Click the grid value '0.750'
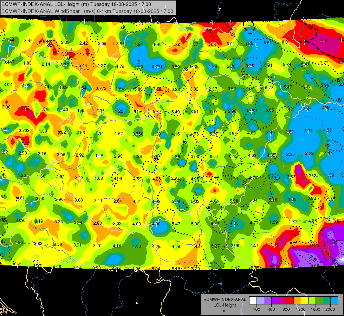 point(138,134)
